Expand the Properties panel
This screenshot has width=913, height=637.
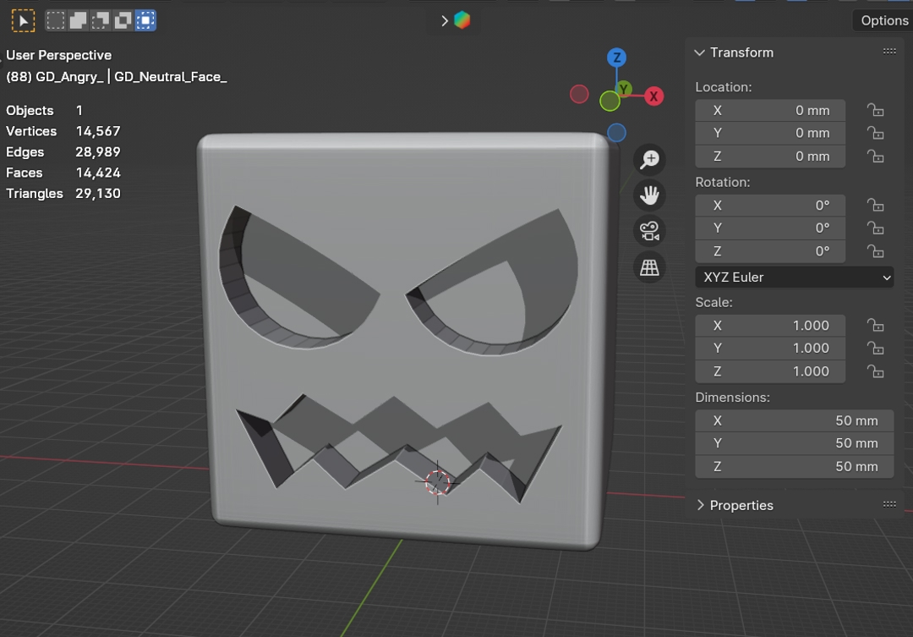[700, 505]
